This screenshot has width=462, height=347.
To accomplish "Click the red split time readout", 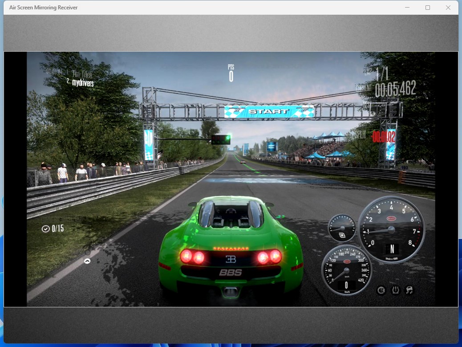I will pos(384,137).
